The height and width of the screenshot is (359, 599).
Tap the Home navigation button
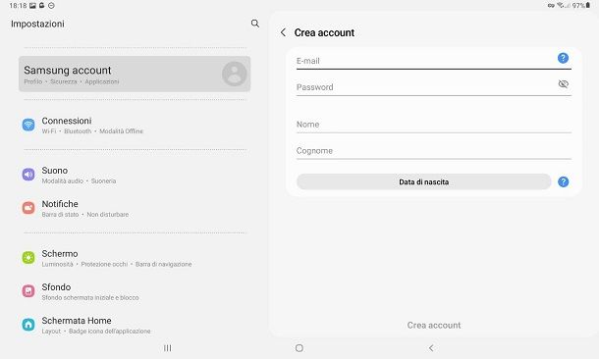click(x=299, y=348)
